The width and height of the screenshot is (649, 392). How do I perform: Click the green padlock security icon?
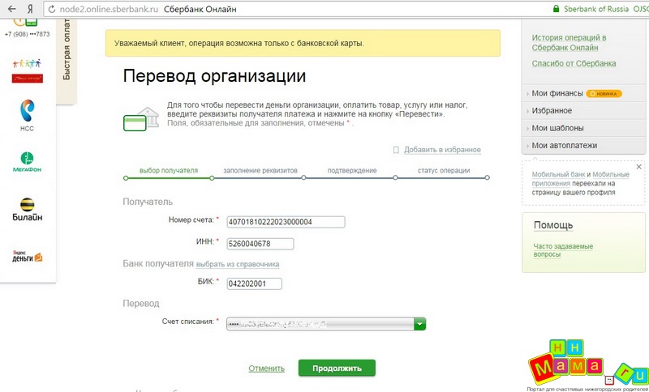(557, 9)
